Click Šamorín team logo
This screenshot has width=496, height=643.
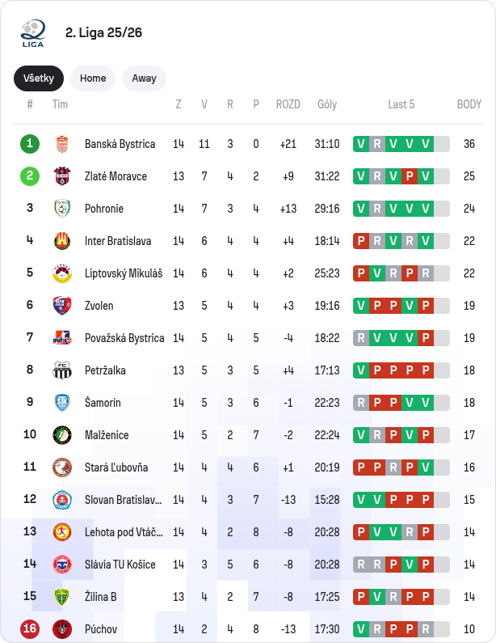[x=62, y=403]
